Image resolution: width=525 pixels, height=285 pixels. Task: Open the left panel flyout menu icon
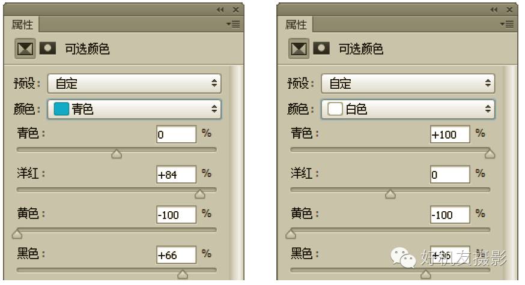pyautogui.click(x=233, y=24)
